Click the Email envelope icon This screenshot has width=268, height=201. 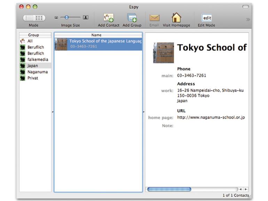click(154, 18)
